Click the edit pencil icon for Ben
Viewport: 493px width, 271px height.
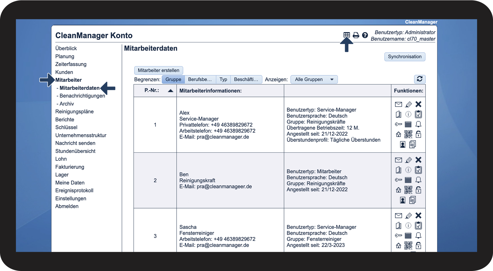pos(408,160)
